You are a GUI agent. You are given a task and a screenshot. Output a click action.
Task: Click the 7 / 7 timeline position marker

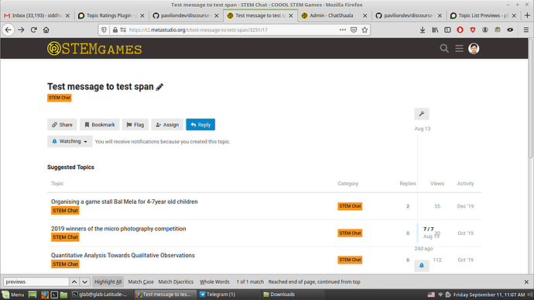click(x=429, y=229)
